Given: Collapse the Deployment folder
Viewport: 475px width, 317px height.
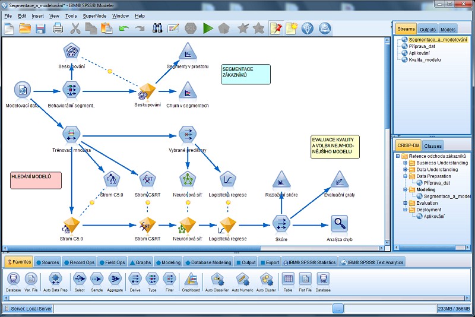Looking at the screenshot, I should pos(405,210).
